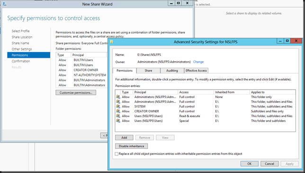
Task: Click Type column header in wizard list
Action: coord(63,55)
